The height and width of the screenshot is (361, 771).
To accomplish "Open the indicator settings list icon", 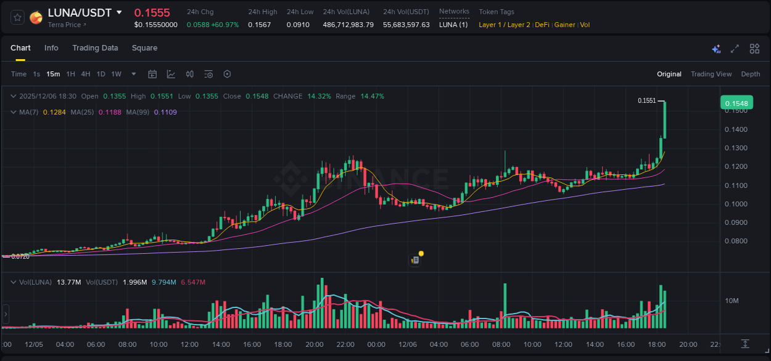I will pos(208,74).
